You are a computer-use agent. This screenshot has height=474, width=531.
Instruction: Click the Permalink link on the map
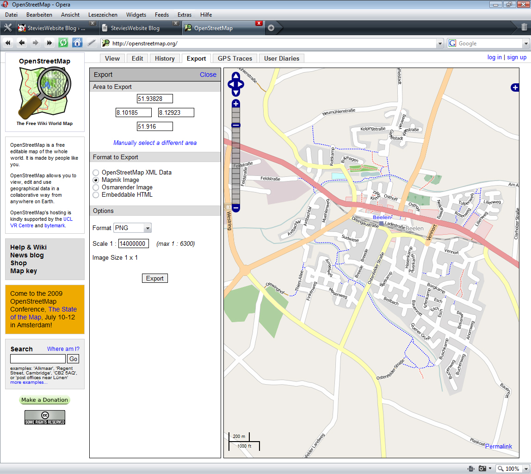tap(499, 446)
